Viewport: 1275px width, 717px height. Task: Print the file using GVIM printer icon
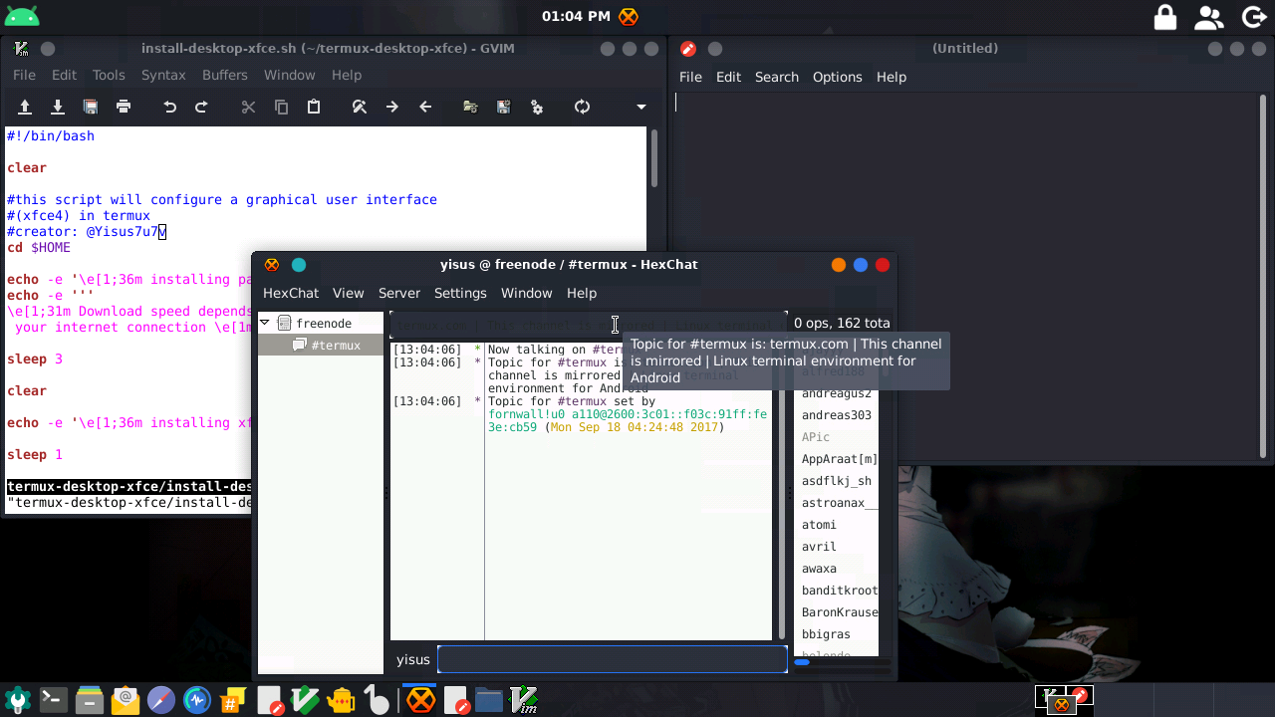124,107
